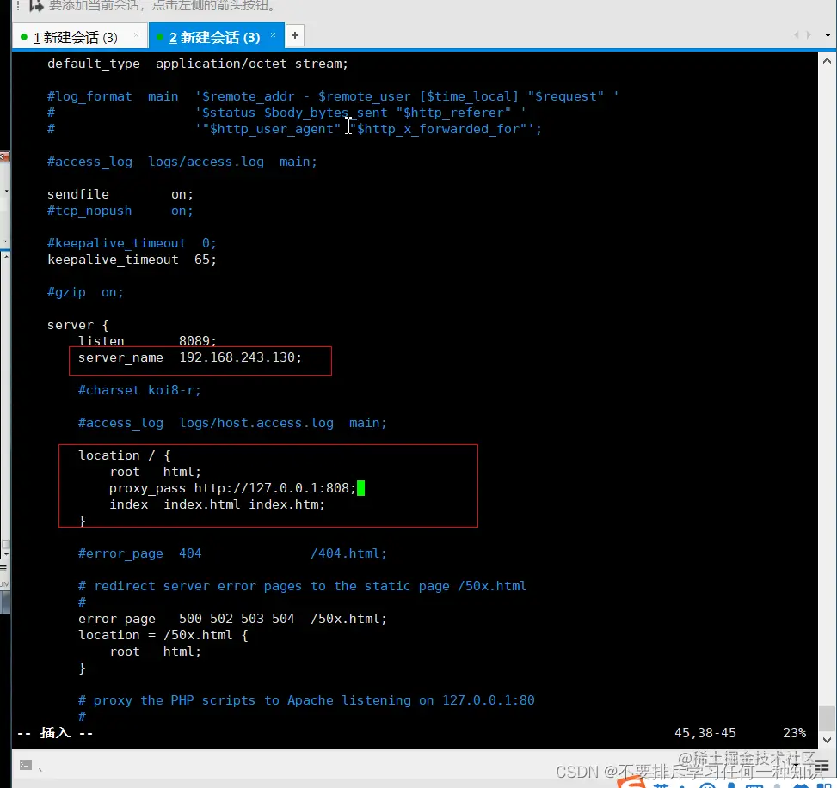Click the server_name 192.168.243.130 value
The width and height of the screenshot is (837, 788).
point(240,357)
